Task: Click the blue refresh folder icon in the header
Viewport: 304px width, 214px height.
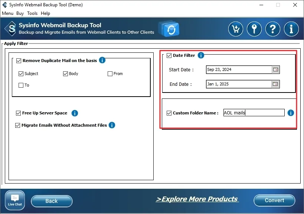Action: click(x=169, y=29)
